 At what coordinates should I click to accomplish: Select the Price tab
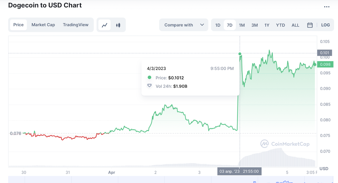(18, 25)
